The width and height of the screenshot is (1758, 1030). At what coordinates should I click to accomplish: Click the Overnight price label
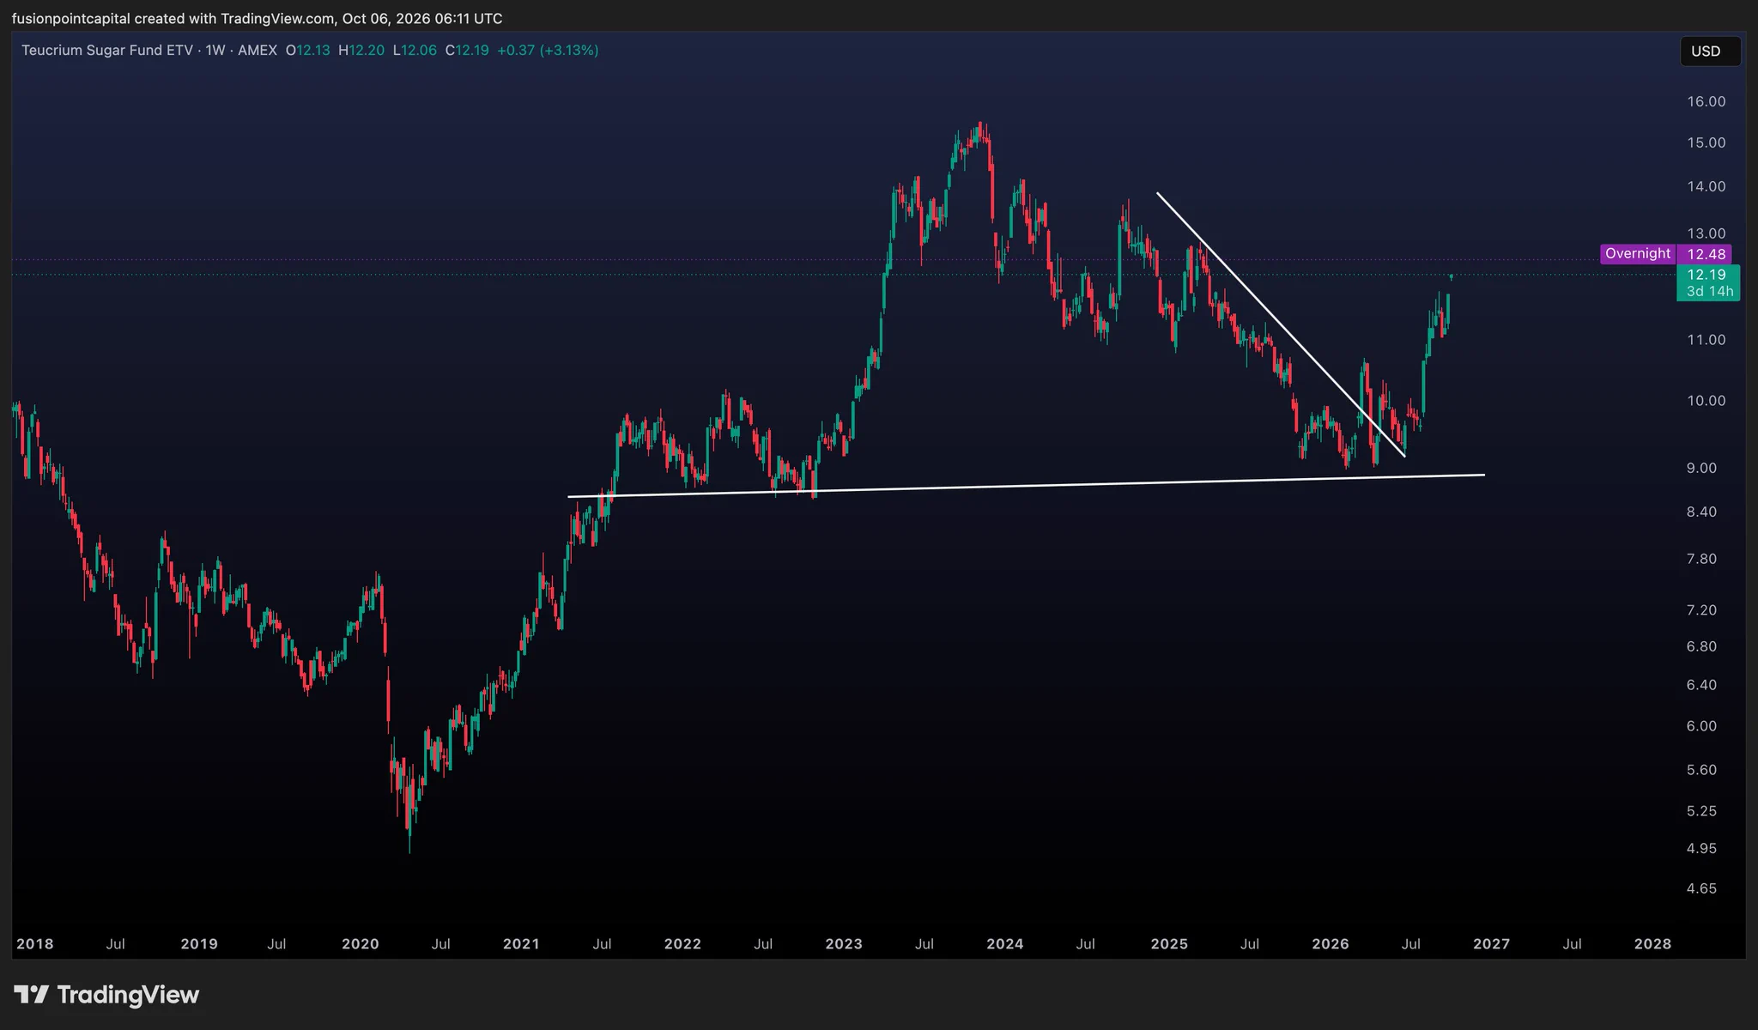pos(1638,254)
